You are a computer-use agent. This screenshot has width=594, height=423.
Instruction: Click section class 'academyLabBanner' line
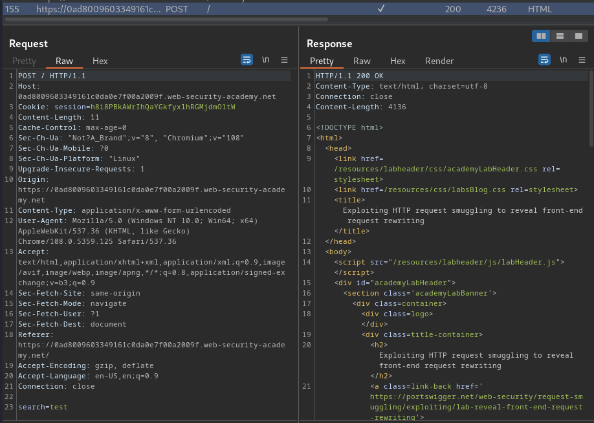click(419, 293)
